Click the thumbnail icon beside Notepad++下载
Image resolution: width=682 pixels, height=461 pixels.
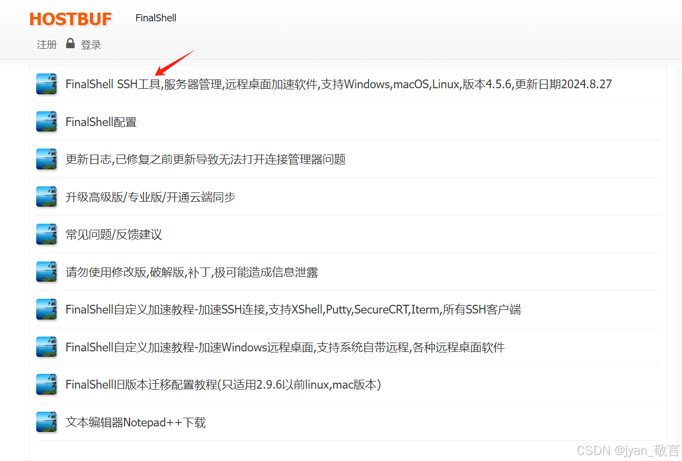(47, 422)
